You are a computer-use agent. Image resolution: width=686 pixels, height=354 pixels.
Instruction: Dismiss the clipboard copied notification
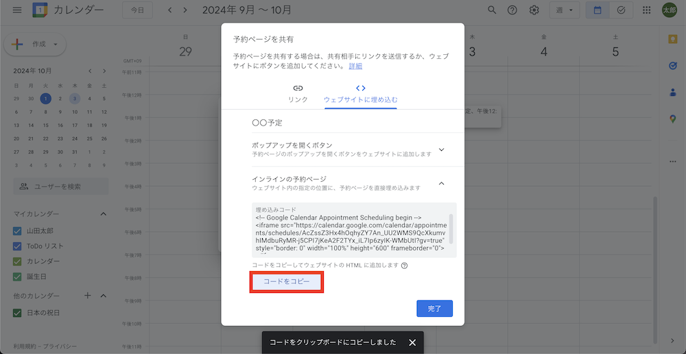click(x=412, y=342)
